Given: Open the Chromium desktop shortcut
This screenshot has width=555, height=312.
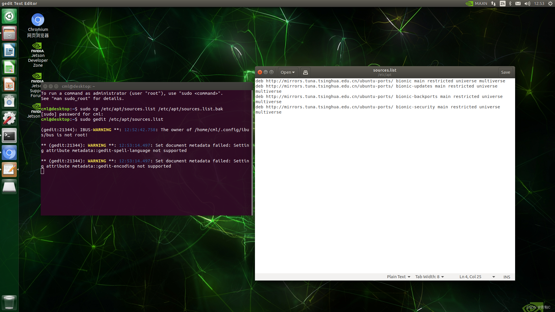Looking at the screenshot, I should (x=38, y=25).
